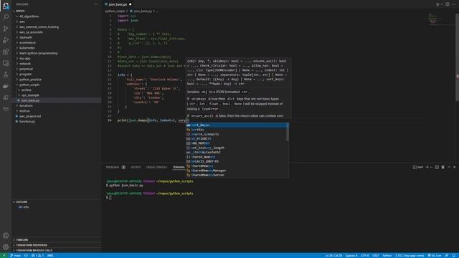Screen dimensions: 459x258
Task: Open the Testing flask view
Action: pos(6,75)
